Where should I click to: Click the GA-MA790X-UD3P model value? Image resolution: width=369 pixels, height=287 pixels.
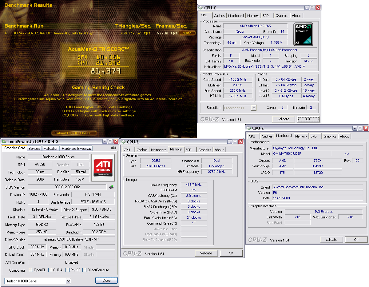click(x=301, y=153)
